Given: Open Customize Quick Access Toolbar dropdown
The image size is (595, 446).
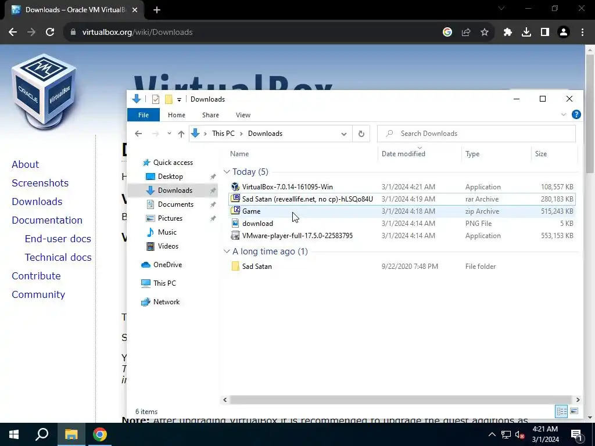Looking at the screenshot, I should point(179,99).
